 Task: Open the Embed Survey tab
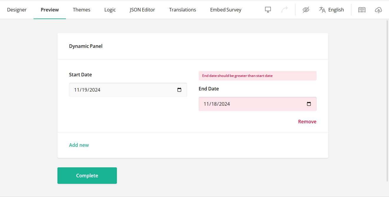coord(226,9)
